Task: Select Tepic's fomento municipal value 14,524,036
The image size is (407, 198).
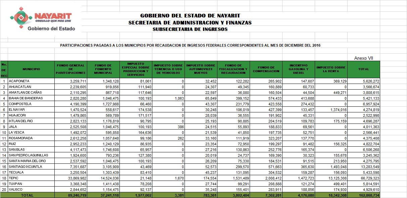Action: click(110, 178)
